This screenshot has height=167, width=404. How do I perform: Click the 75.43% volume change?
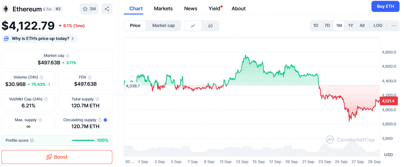coord(36,84)
